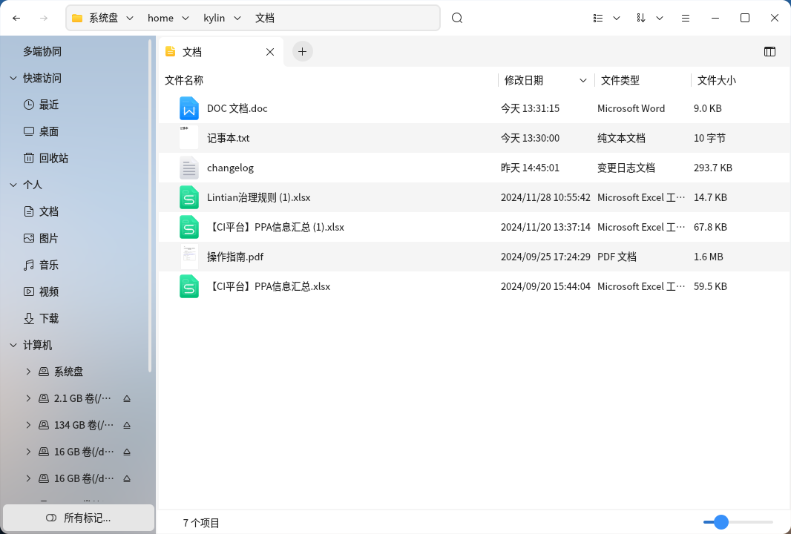Close the 文档 tab
This screenshot has width=791, height=534.
tap(270, 52)
